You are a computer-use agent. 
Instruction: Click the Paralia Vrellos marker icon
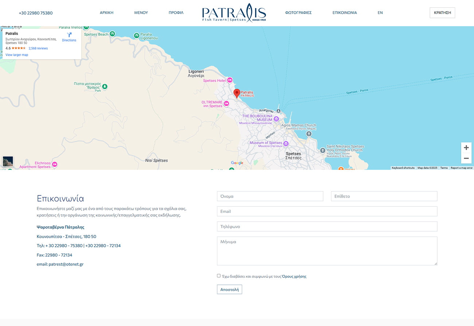click(x=86, y=27)
